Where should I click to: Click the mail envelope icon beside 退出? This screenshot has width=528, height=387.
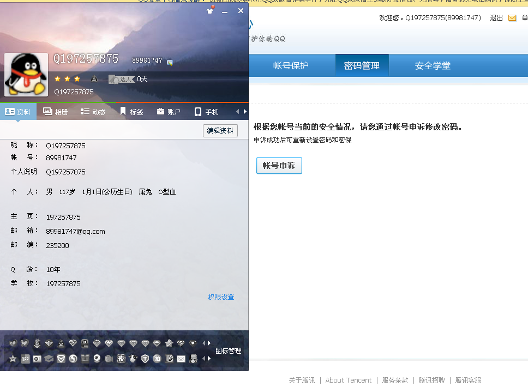point(512,18)
